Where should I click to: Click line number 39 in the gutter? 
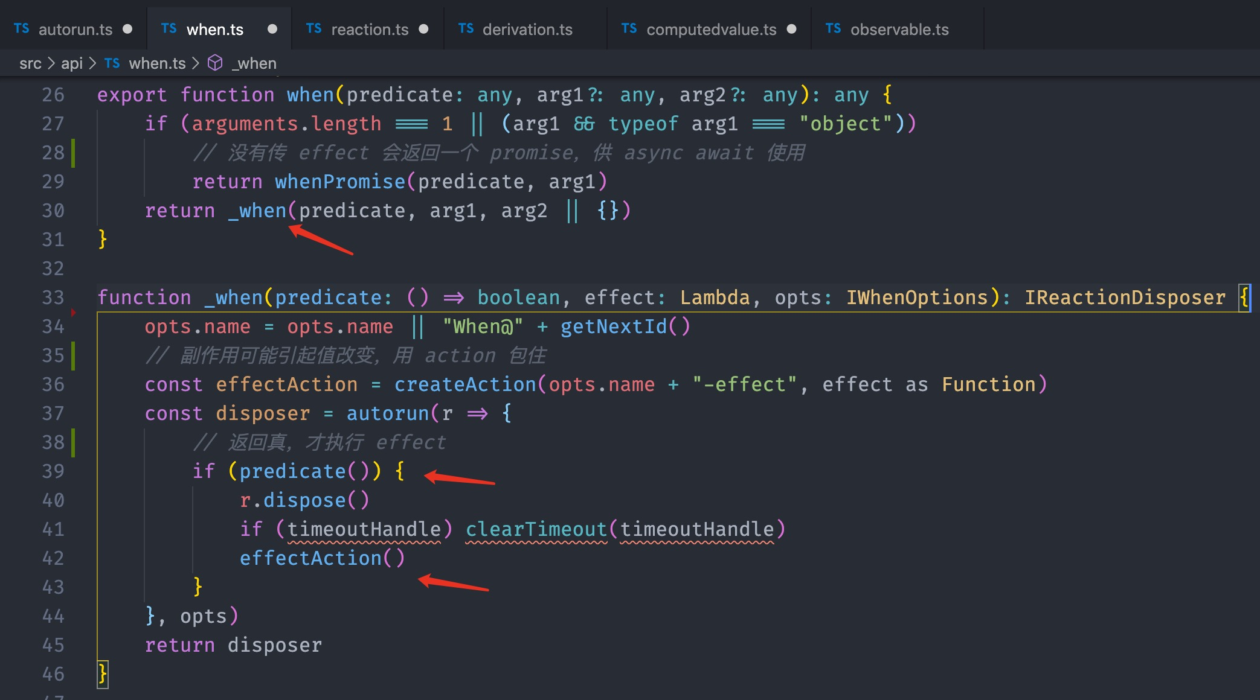[x=53, y=471]
